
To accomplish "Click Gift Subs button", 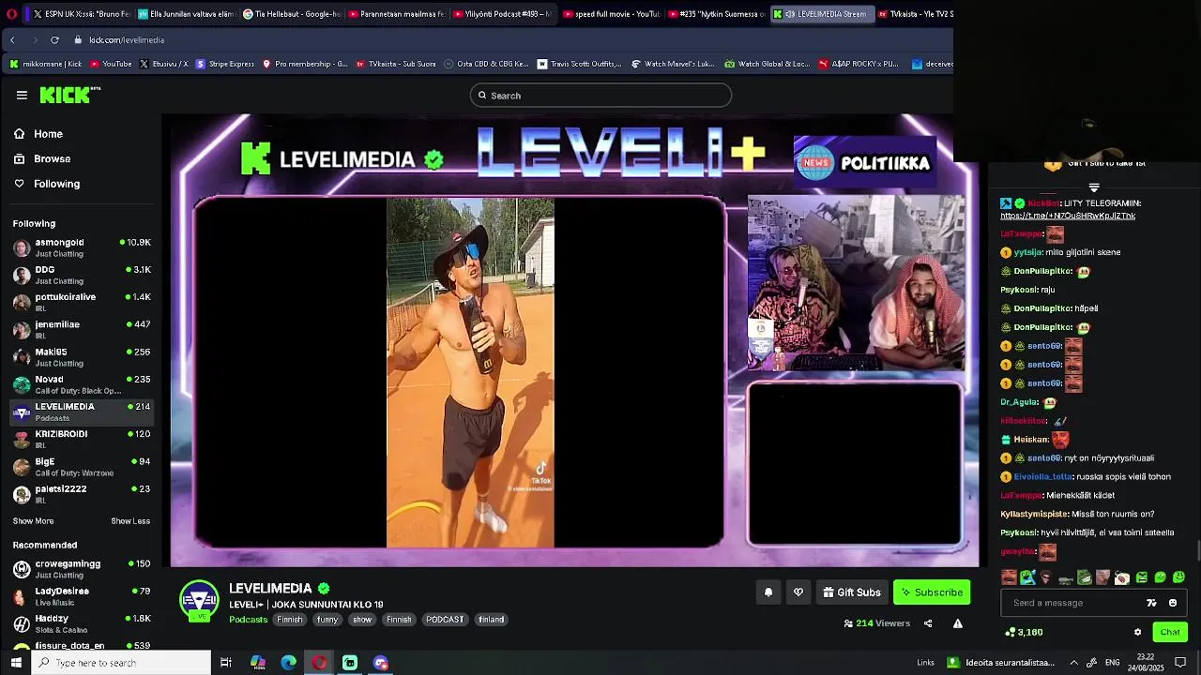I will click(852, 592).
